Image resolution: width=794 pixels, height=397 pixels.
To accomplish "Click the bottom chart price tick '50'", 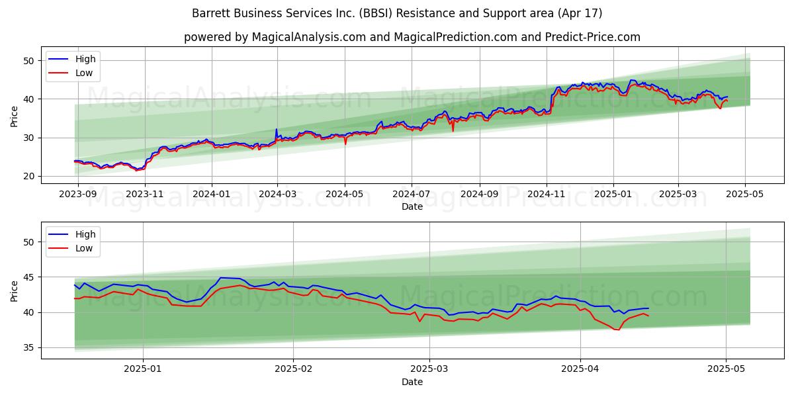I will coord(30,242).
